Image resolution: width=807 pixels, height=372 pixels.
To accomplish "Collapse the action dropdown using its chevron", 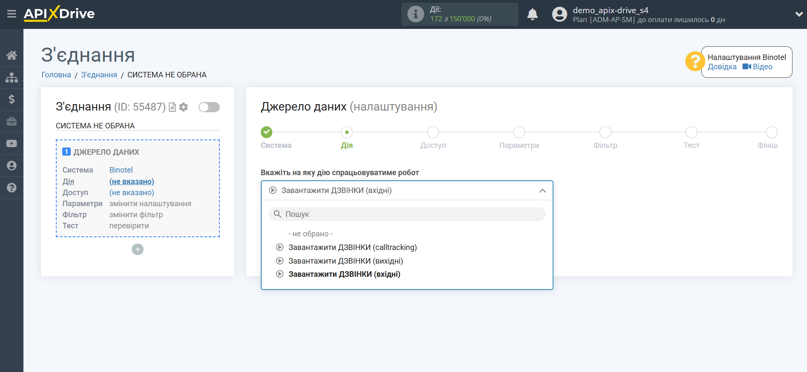I will tap(542, 190).
